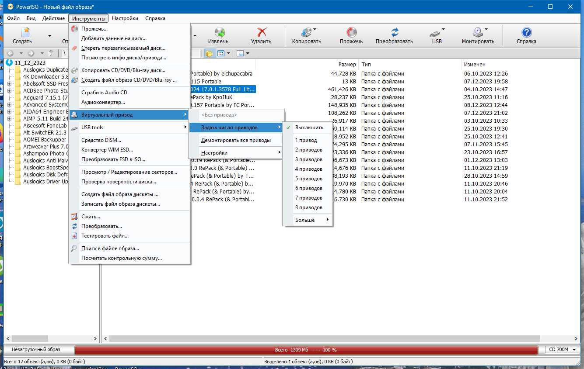Image resolution: width=584 pixels, height=369 pixels.
Task: Click the red capacity bar showing 1309 Мб
Action: click(x=306, y=350)
